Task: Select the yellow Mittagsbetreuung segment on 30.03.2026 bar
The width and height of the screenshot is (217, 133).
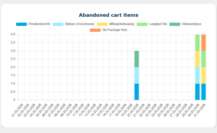Action: click(x=197, y=59)
